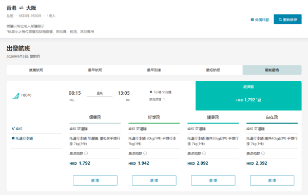Click the 重新搜尋 search-again button
Image resolution: width=308 pixels, height=195 pixels.
click(x=287, y=20)
